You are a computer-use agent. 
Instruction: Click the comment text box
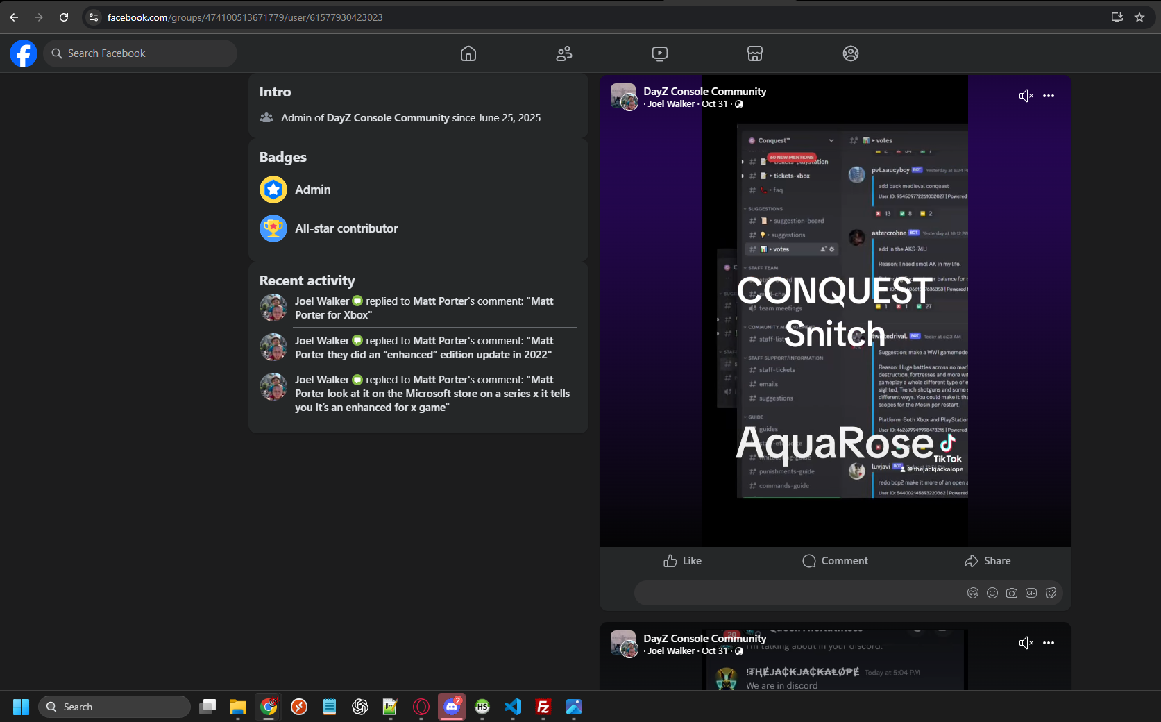pos(798,593)
